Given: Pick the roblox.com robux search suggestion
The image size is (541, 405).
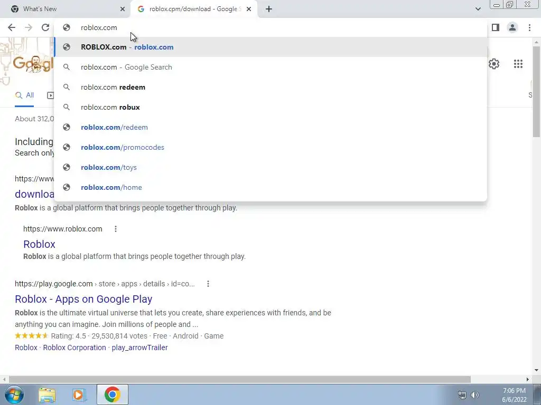Looking at the screenshot, I should click(270, 107).
